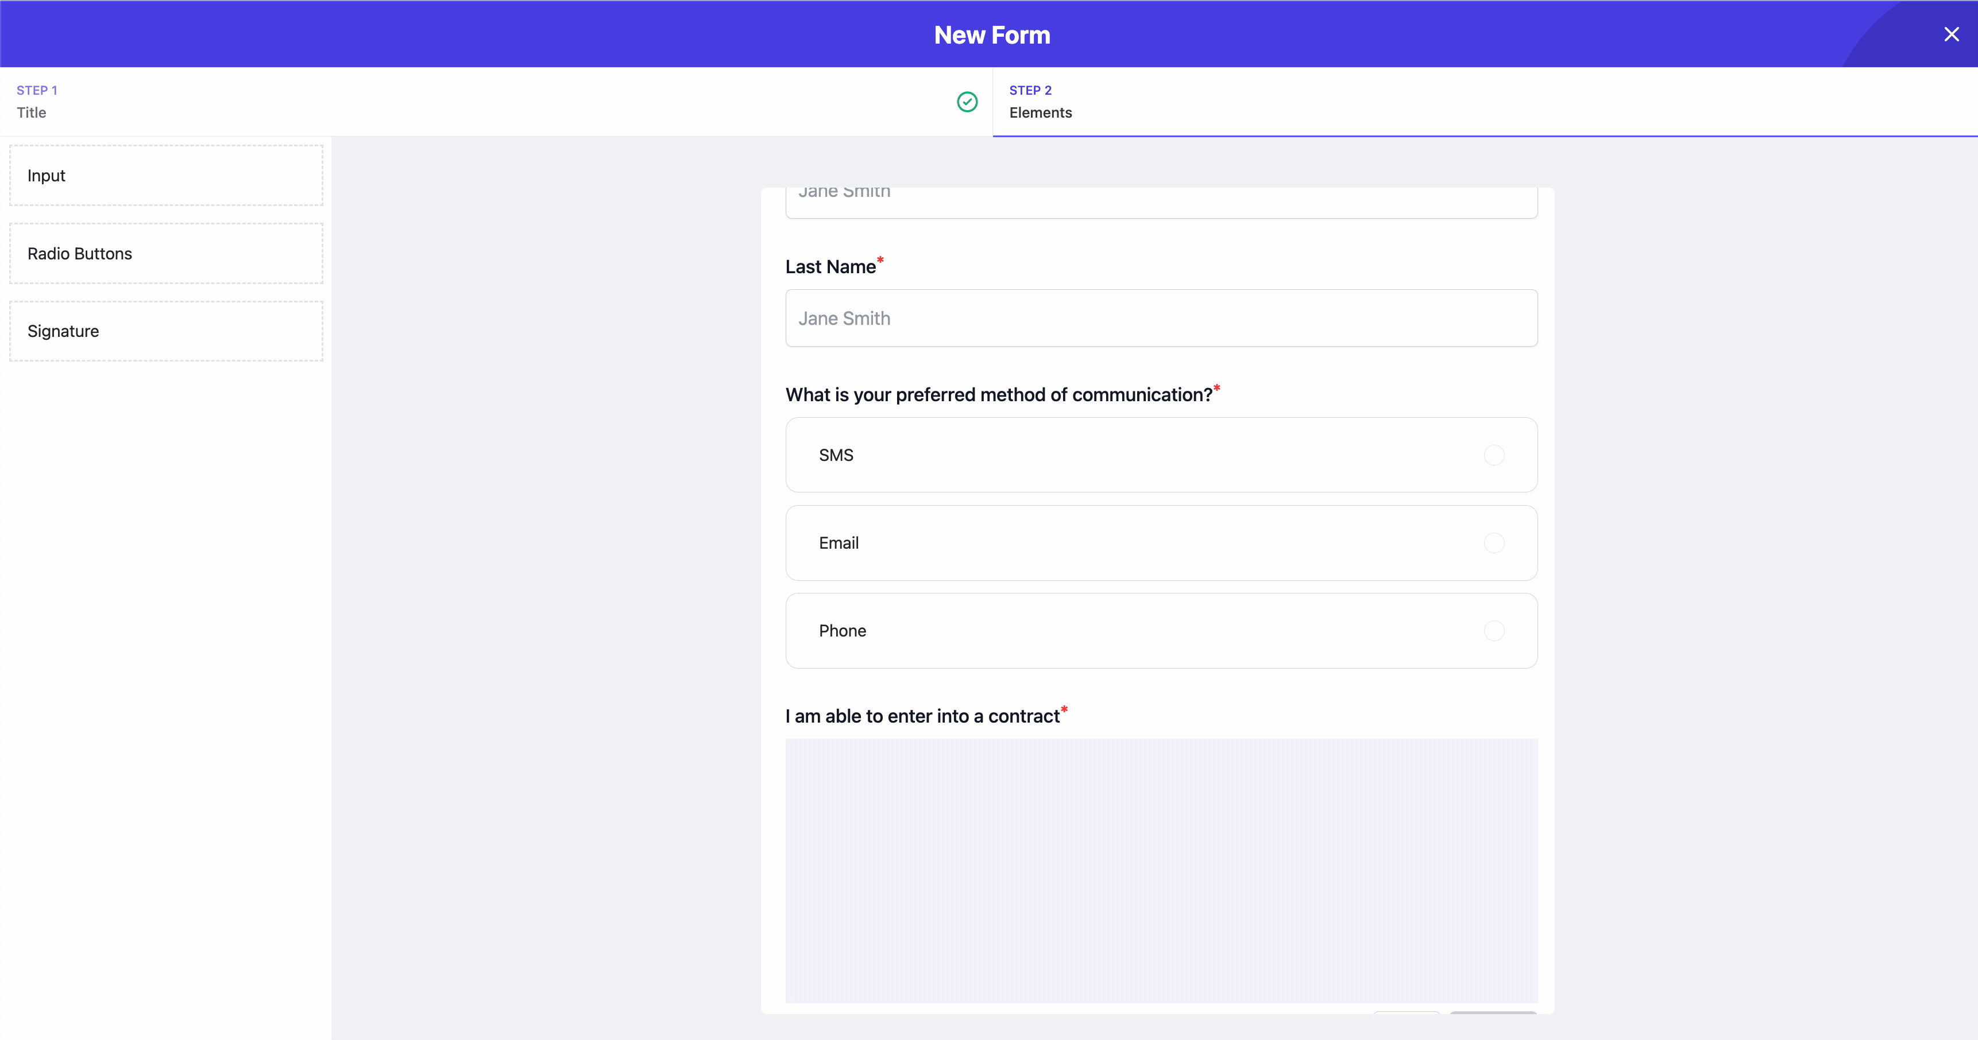This screenshot has height=1040, width=1978.
Task: Select the Radio Buttons element in the sidebar
Action: coord(165,253)
